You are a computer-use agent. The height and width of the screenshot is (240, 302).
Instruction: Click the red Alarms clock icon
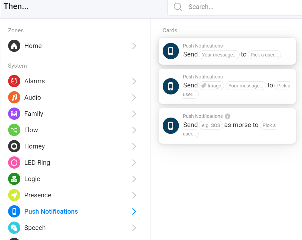[x=14, y=81]
